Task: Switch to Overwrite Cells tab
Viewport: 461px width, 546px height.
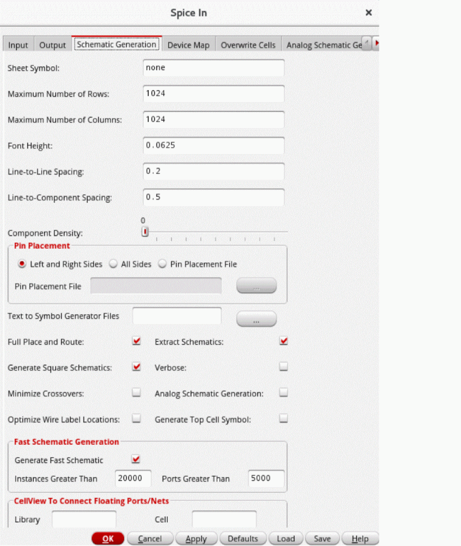Action: pyautogui.click(x=248, y=45)
